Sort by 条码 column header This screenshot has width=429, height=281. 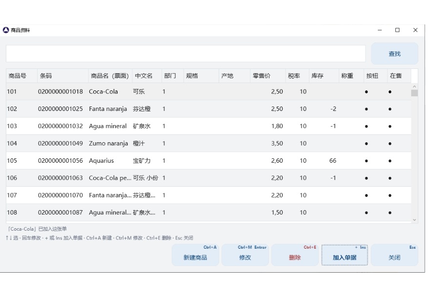pyautogui.click(x=62, y=76)
